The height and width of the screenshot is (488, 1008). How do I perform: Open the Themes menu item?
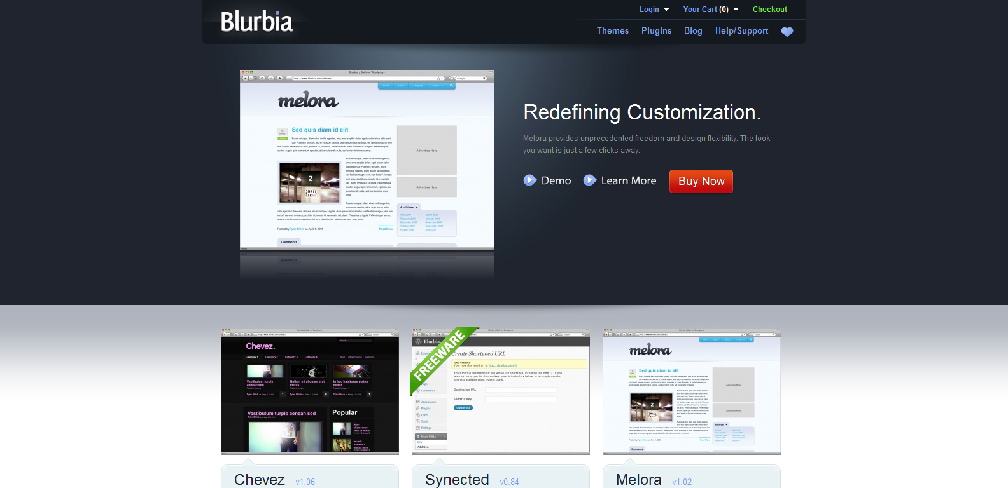point(613,31)
